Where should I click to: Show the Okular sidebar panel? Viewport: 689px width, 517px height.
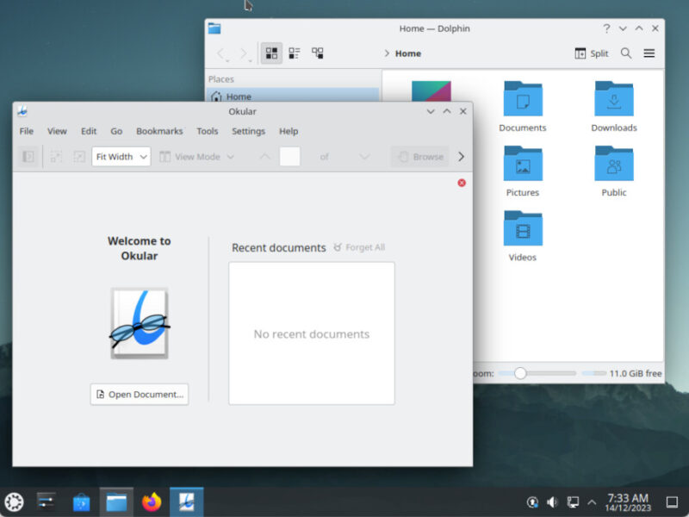point(27,157)
